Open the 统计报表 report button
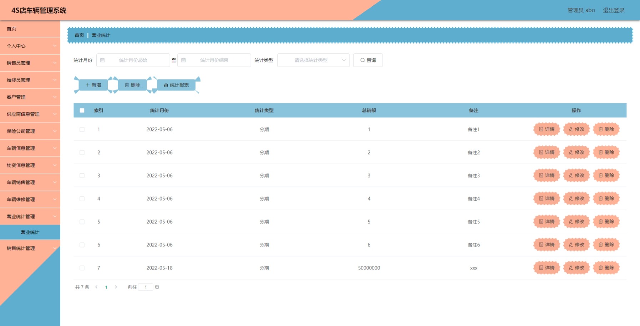This screenshot has height=326, width=640. click(176, 85)
